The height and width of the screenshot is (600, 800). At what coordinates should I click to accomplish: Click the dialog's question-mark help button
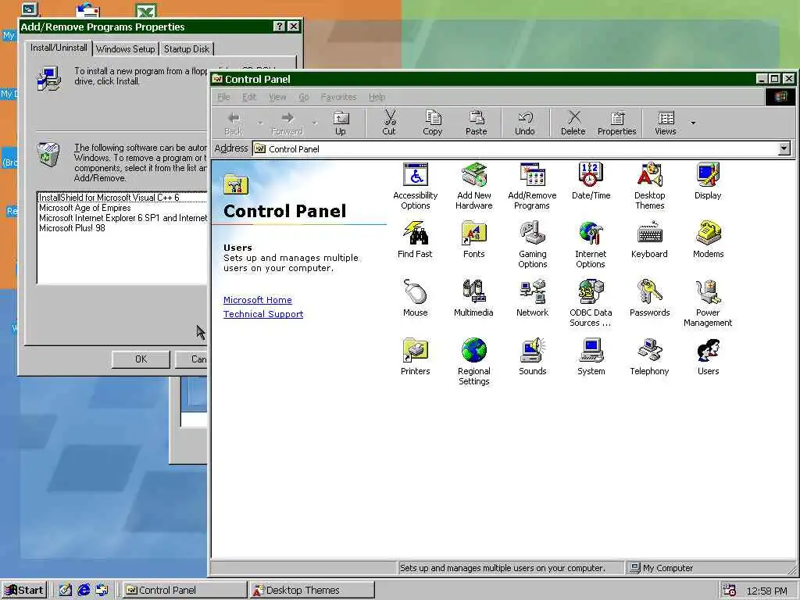[279, 27]
